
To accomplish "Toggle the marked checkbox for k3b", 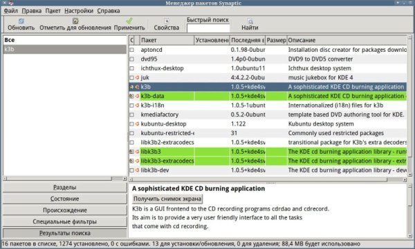I will pyautogui.click(x=132, y=87).
